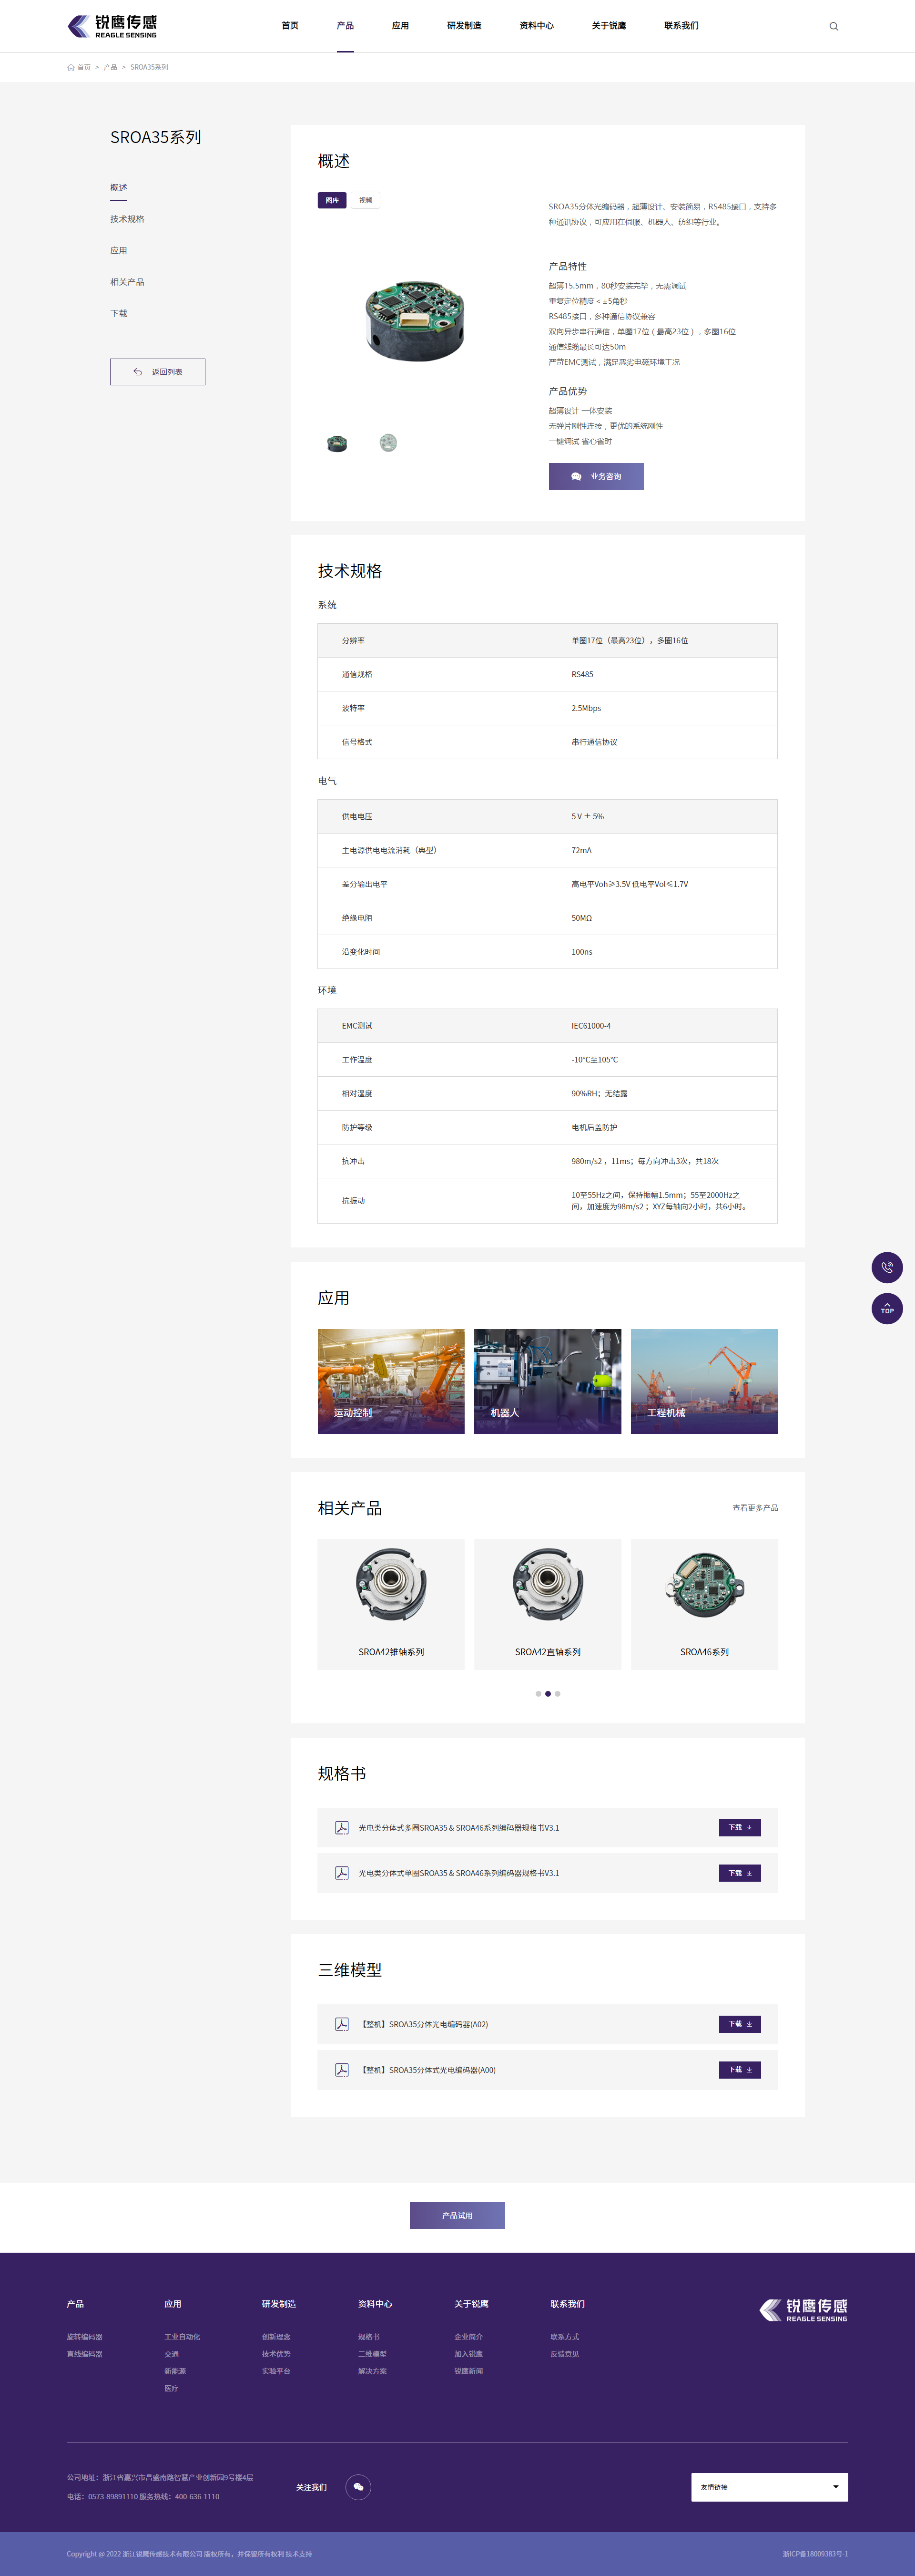Open footer link 反馈意见
Image resolution: width=915 pixels, height=2576 pixels.
pyautogui.click(x=564, y=2354)
